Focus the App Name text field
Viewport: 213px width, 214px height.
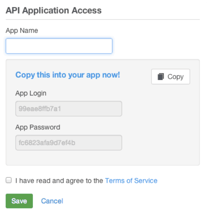(59, 46)
